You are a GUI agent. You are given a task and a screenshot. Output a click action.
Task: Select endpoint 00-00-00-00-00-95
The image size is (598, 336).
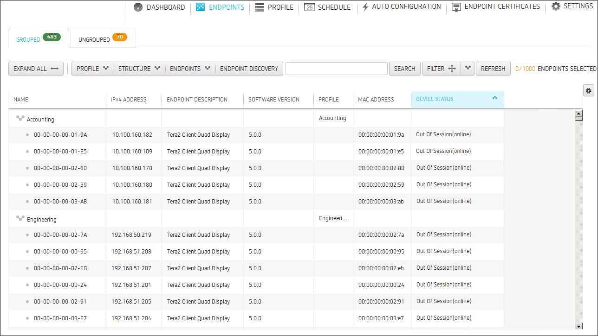pyautogui.click(x=60, y=252)
